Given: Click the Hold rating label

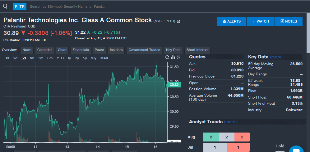Looking at the screenshot, I should click(x=280, y=146).
